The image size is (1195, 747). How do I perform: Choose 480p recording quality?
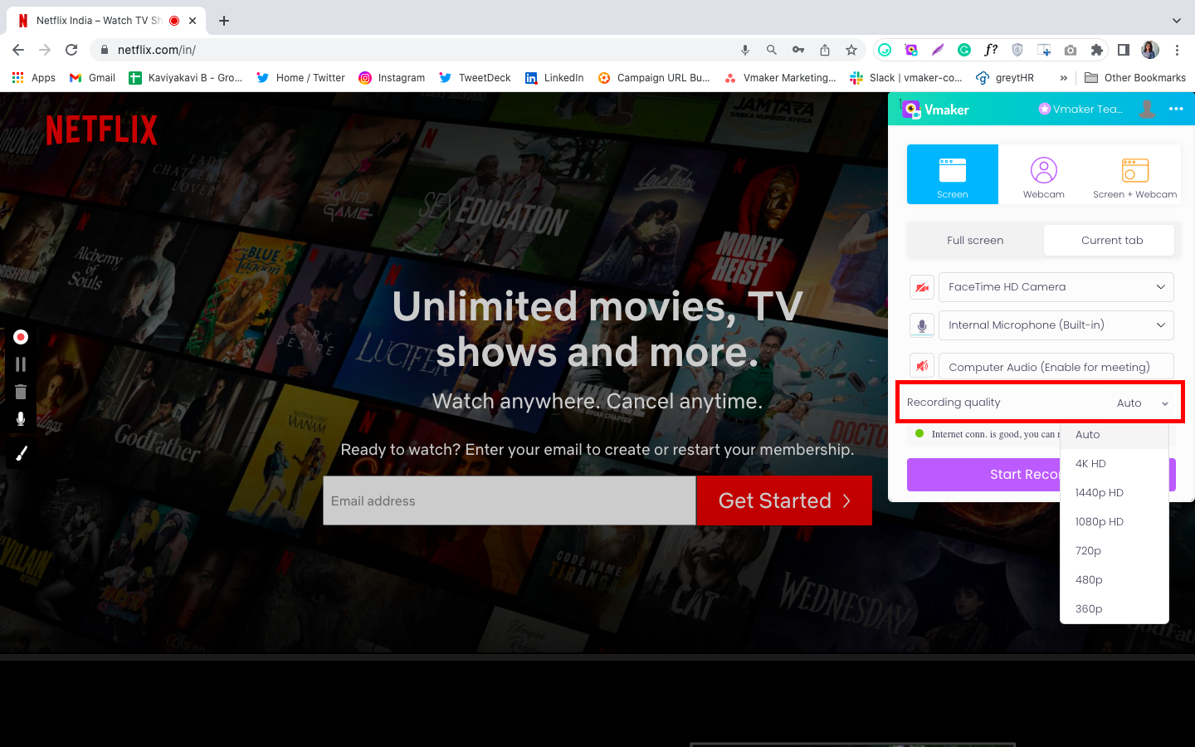tap(1115, 580)
